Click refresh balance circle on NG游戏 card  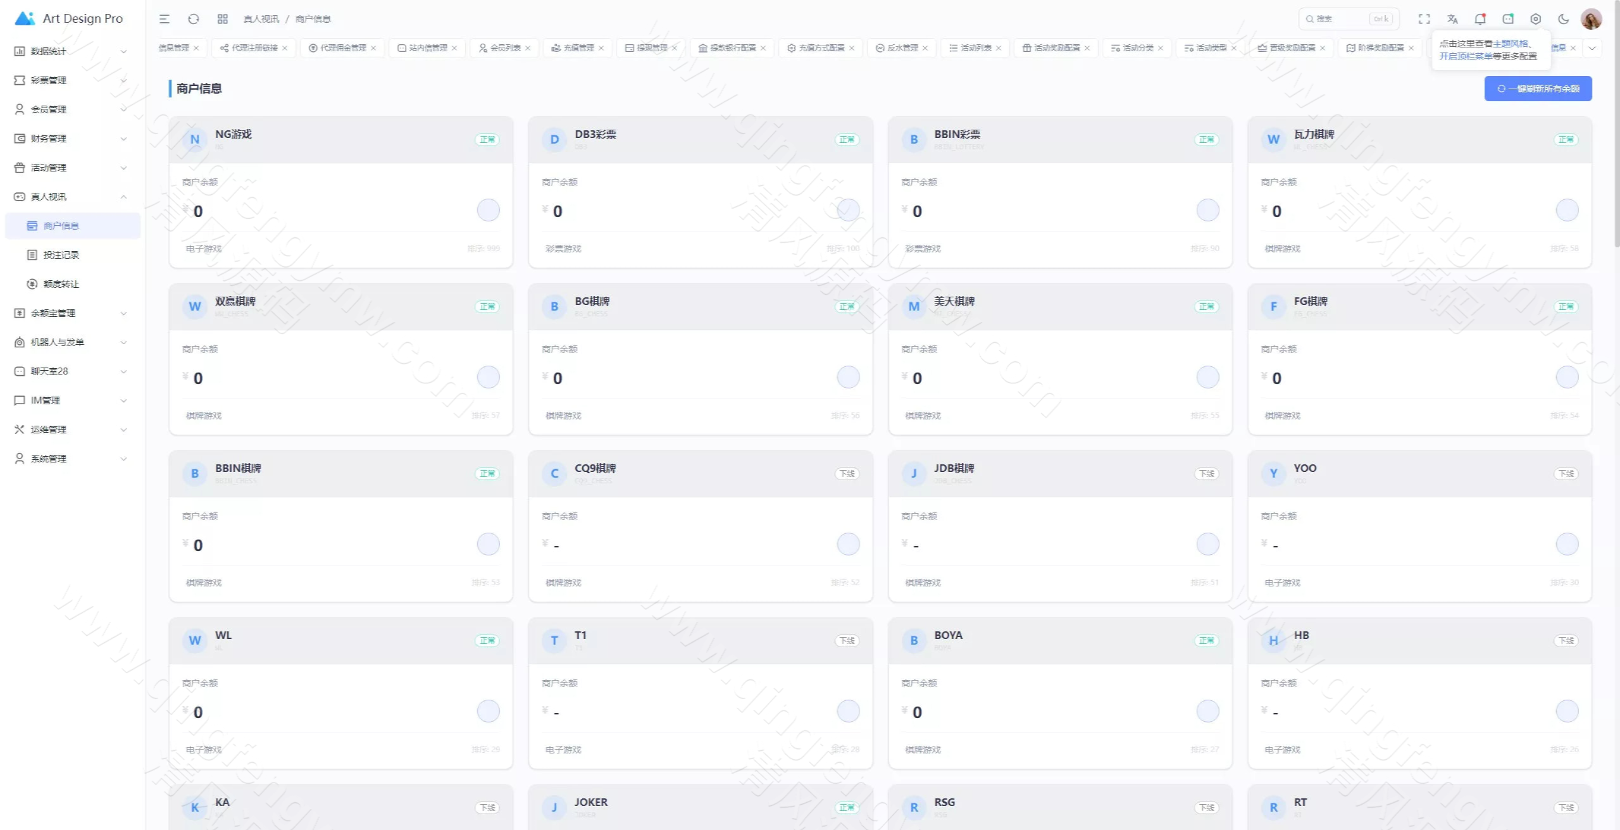[488, 210]
